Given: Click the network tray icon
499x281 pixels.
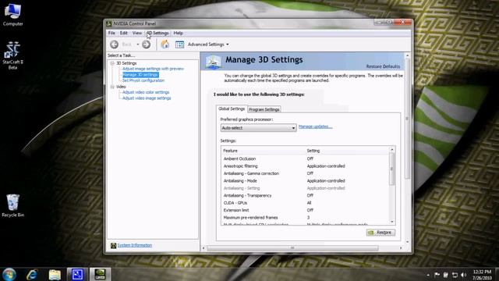Looking at the screenshot, I should [455, 275].
